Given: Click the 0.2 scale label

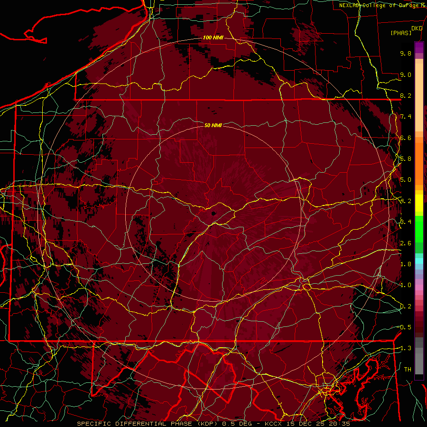Looking at the screenshot, I should [406, 306].
